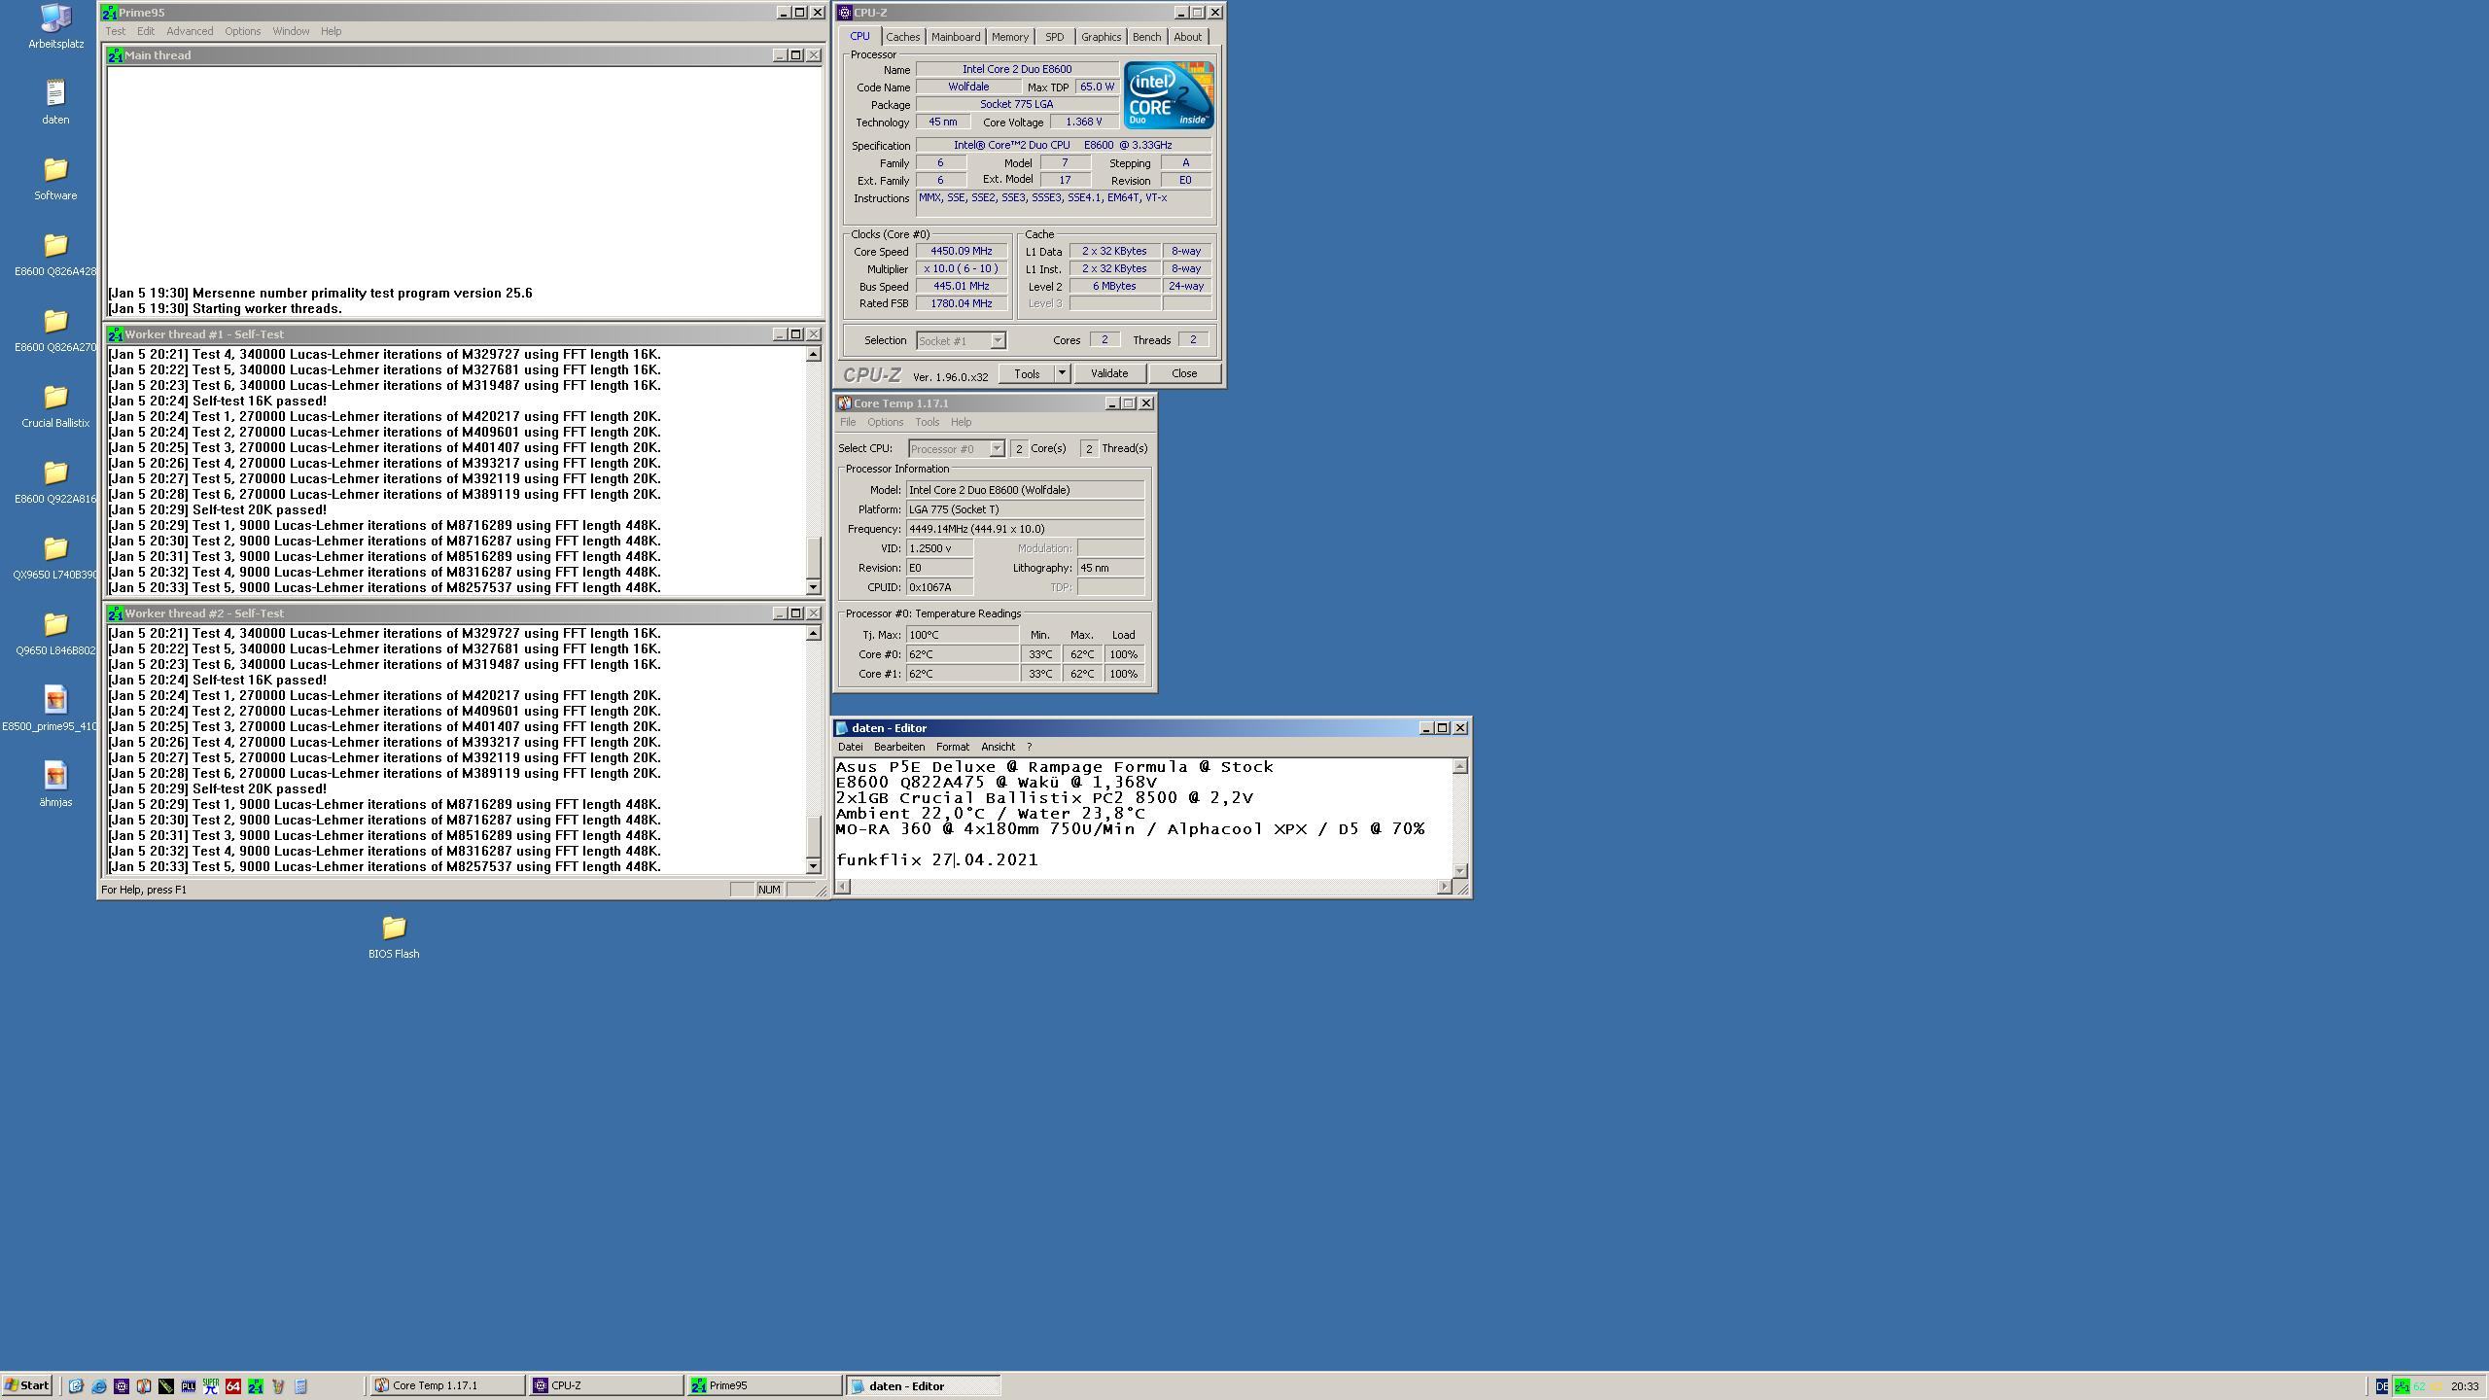The height and width of the screenshot is (1400, 2489).
Task: Select the Software folder on desktop
Action: coord(55,178)
